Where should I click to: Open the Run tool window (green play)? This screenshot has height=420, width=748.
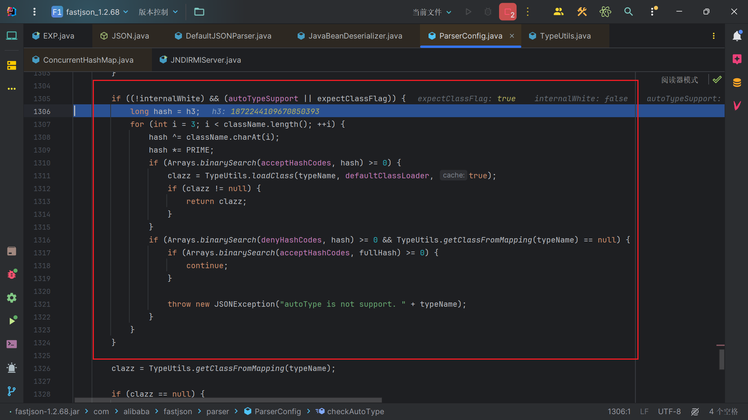tap(12, 320)
